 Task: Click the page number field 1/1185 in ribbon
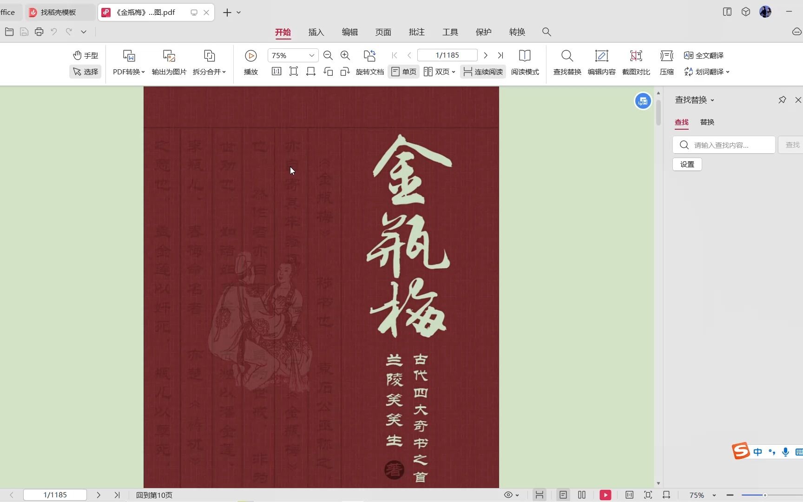coord(447,55)
